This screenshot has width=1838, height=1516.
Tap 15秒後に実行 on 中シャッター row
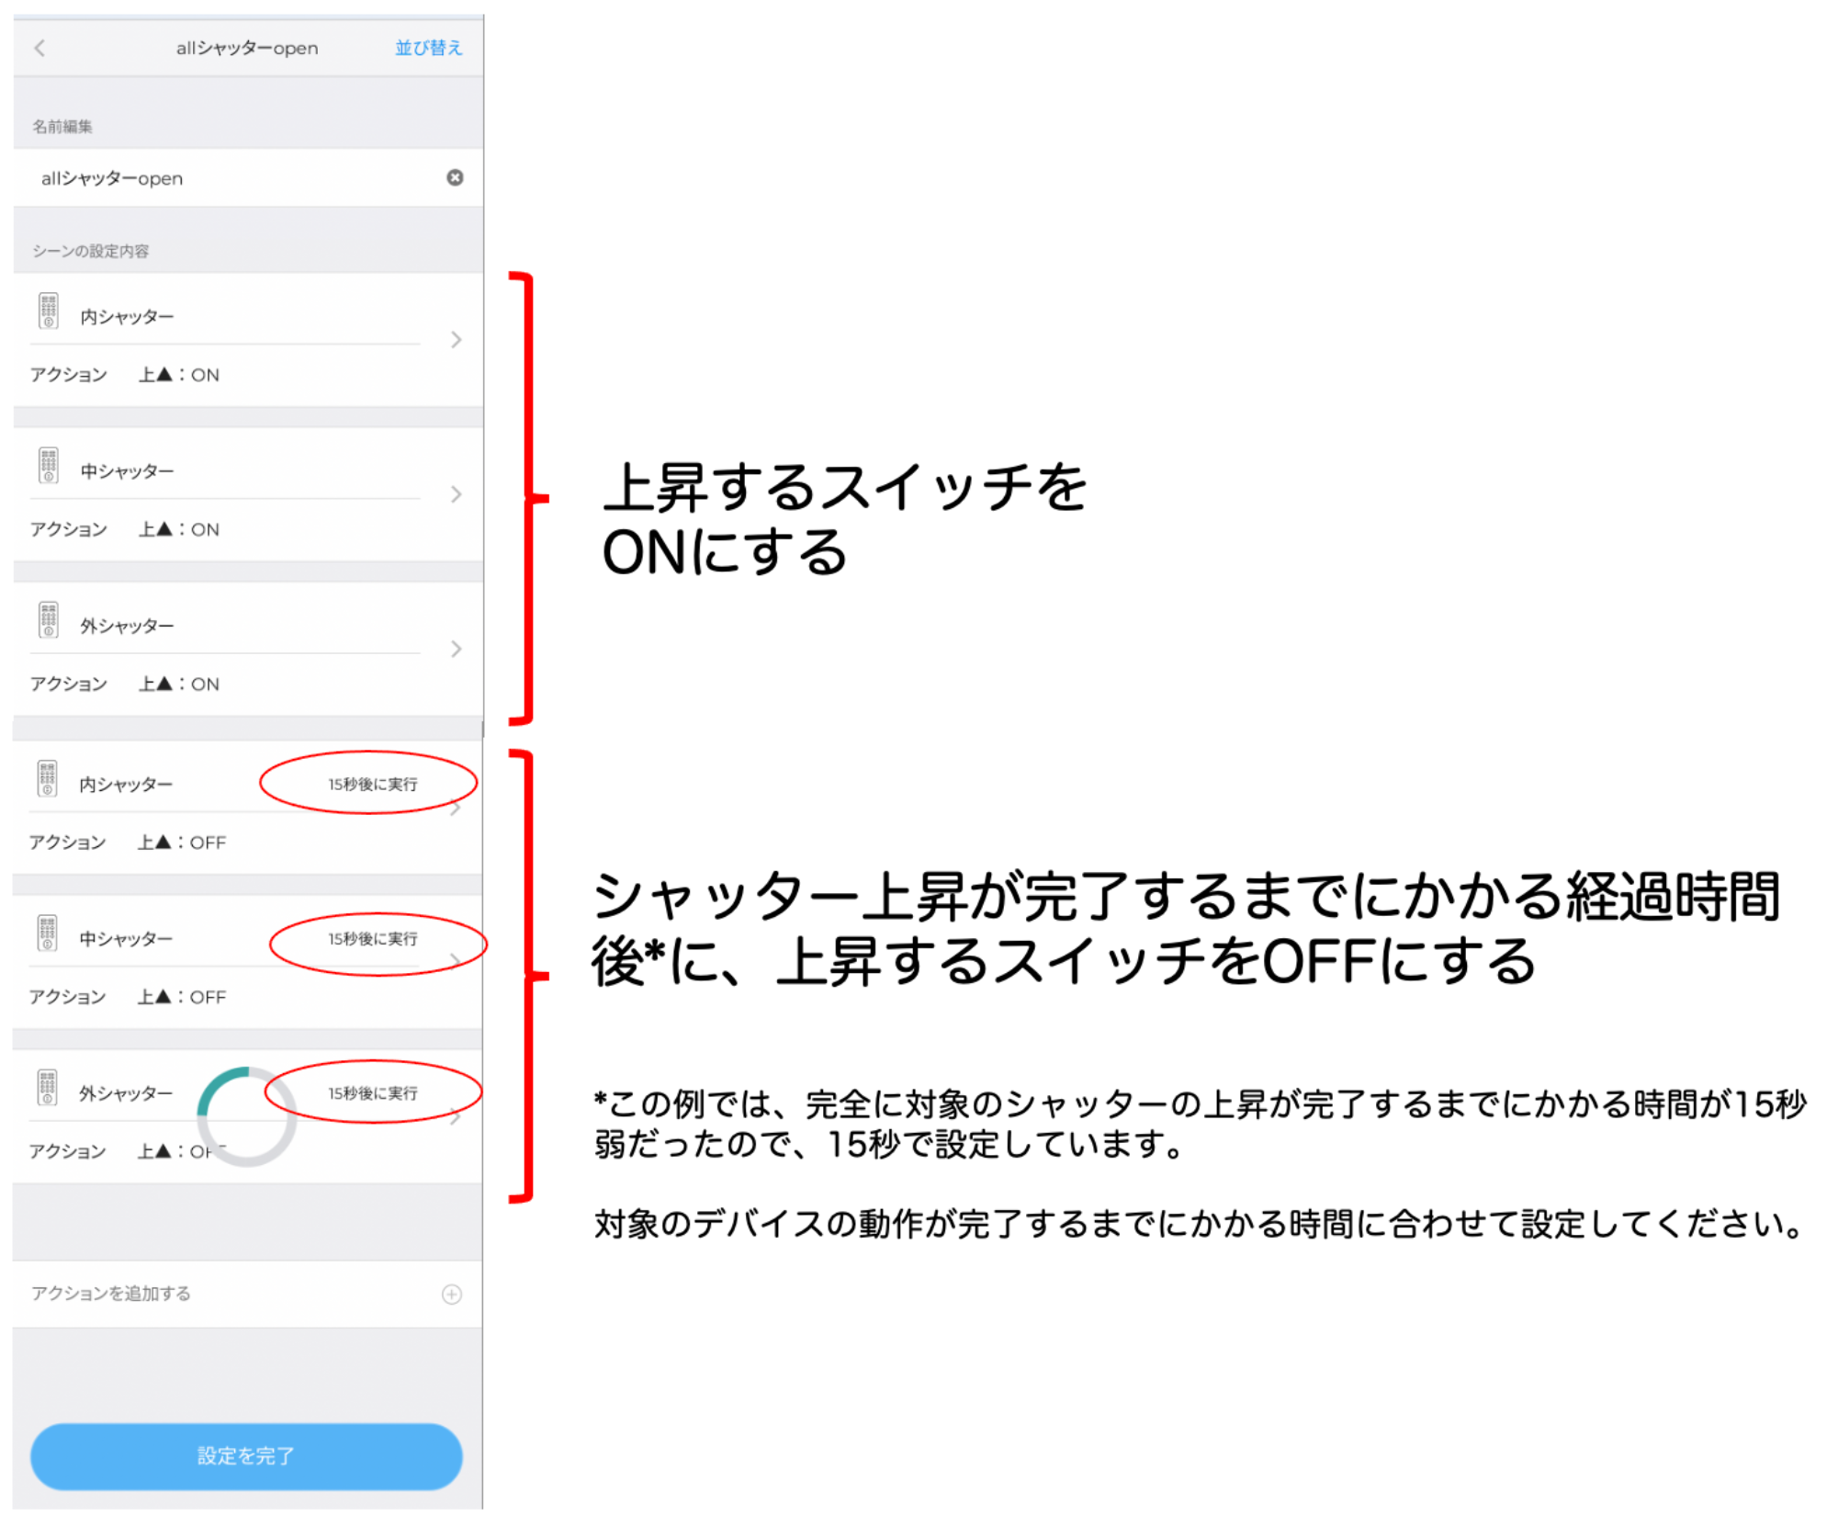click(372, 938)
